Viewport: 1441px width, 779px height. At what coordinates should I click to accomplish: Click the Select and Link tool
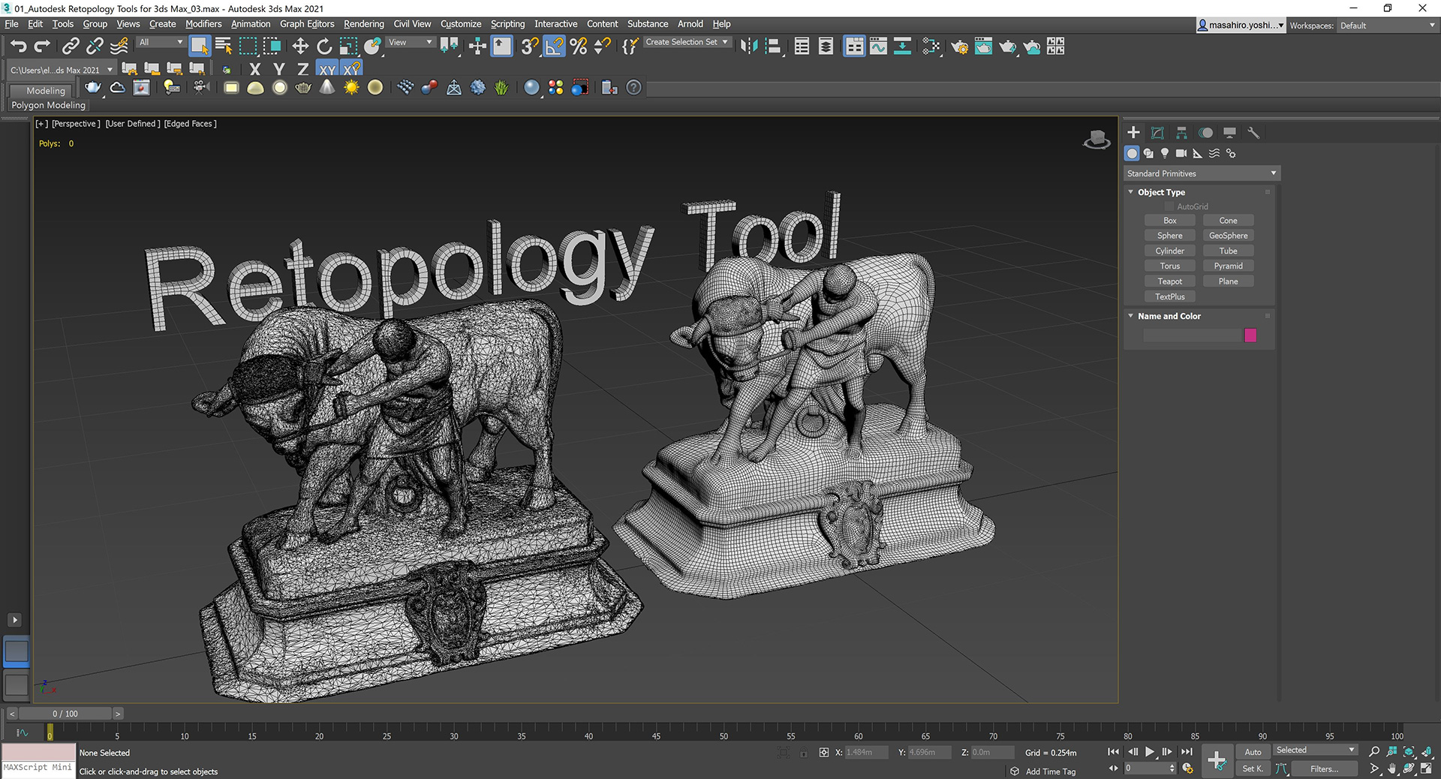click(69, 47)
